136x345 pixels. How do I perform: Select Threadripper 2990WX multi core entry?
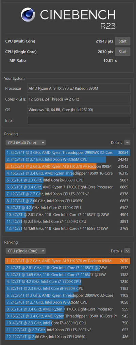[x=68, y=153]
